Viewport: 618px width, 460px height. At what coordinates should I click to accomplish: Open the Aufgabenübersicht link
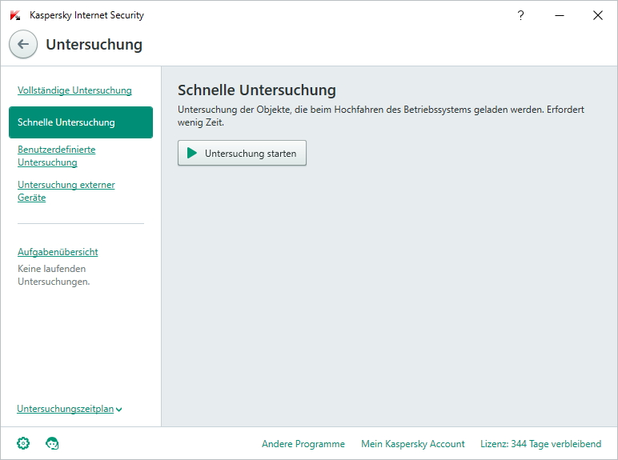(x=58, y=252)
